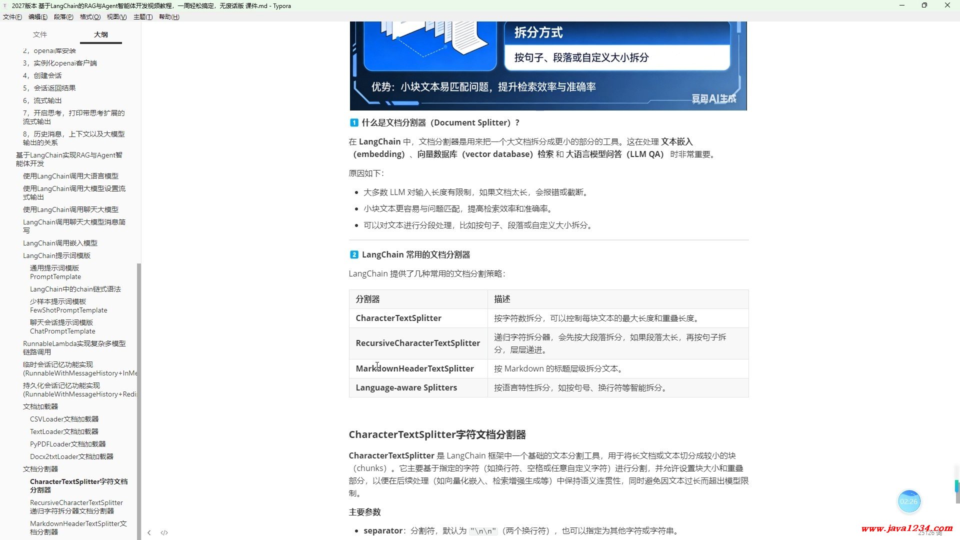The width and height of the screenshot is (960, 540).
Task: Click the sidebar collapse arrow icon
Action: pos(149,532)
